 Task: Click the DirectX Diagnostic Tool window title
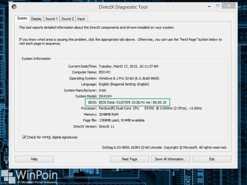123,7
